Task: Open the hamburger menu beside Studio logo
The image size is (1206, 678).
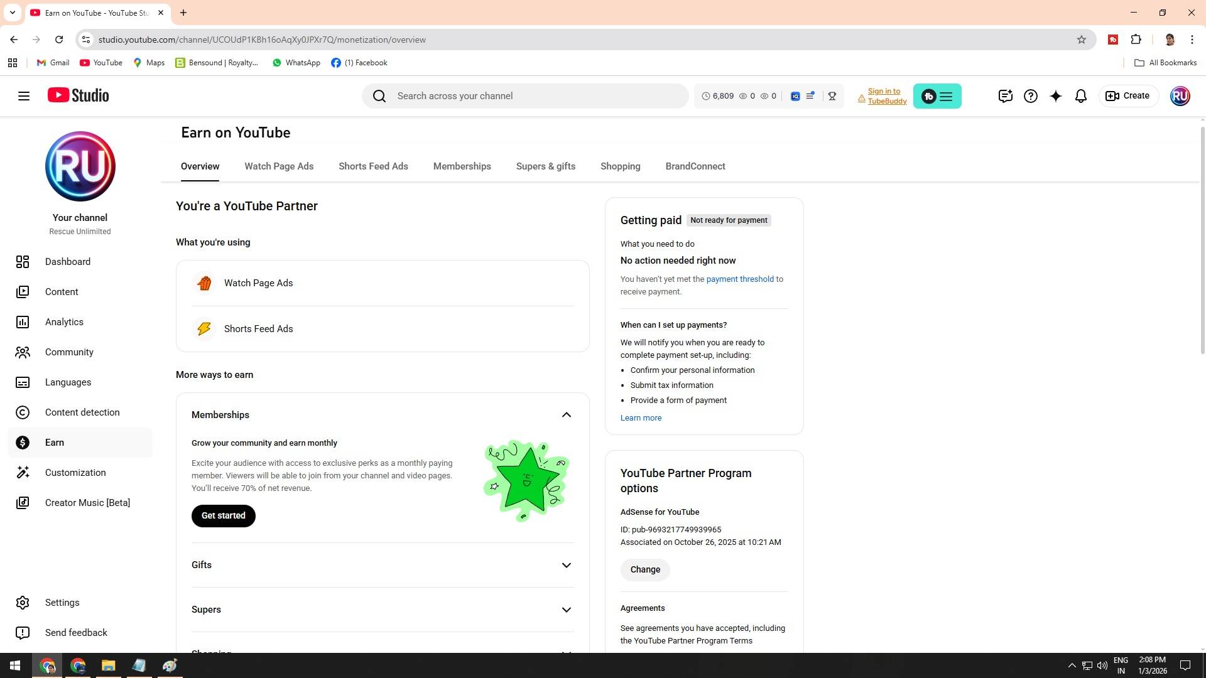Action: 24,96
